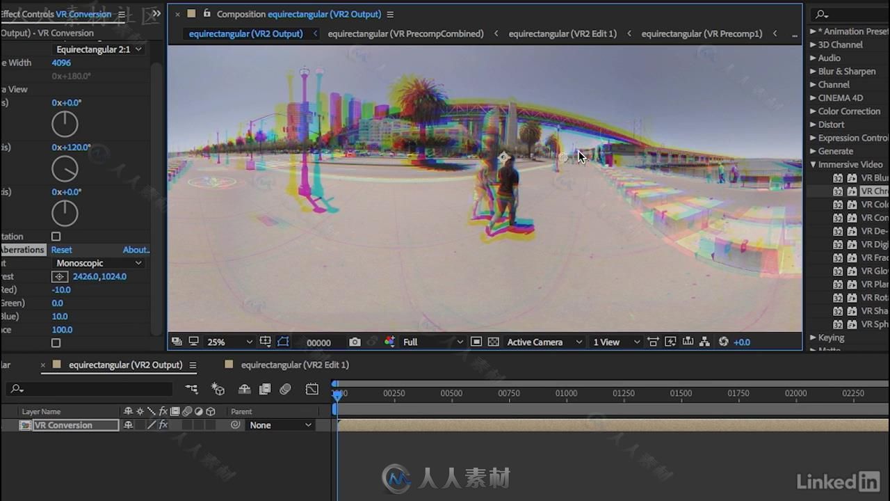Image resolution: width=890 pixels, height=501 pixels.
Task: Click the Toggle Pixel Aspect Ratio Correction icon
Action: pyautogui.click(x=653, y=342)
